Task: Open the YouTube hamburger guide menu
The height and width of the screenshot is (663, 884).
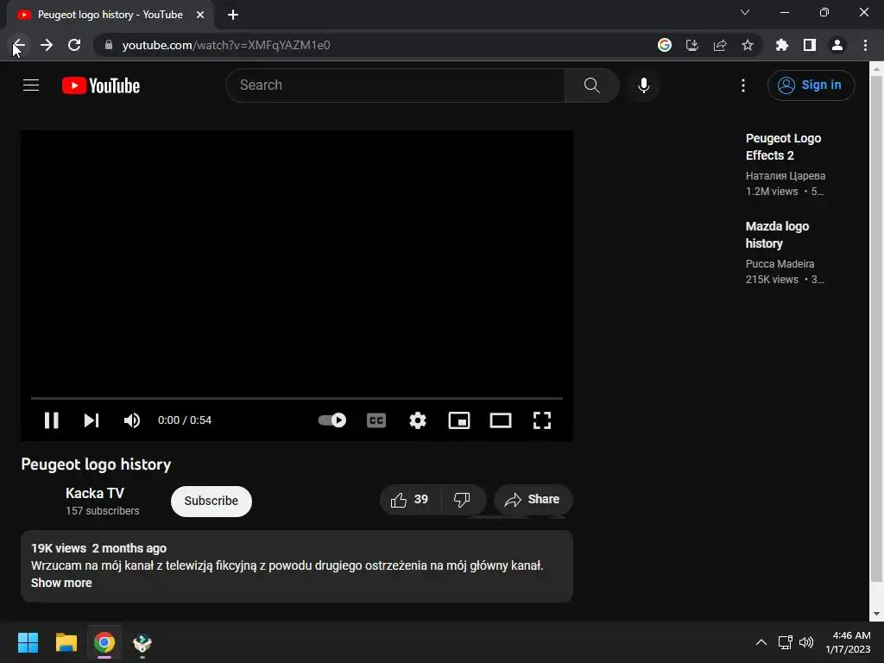Action: click(31, 85)
